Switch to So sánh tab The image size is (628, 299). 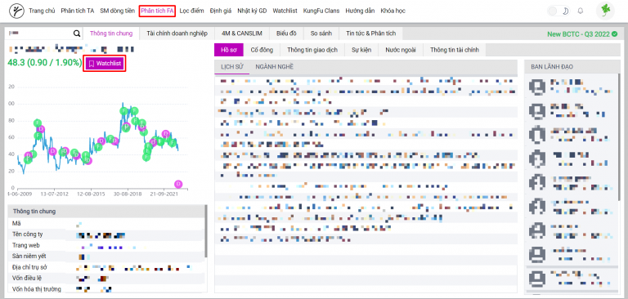click(x=321, y=33)
